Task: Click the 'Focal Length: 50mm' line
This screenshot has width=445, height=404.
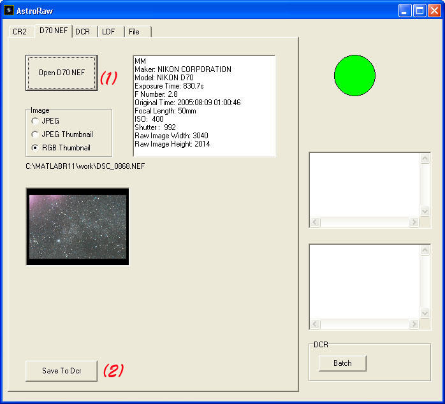Action: 165,111
